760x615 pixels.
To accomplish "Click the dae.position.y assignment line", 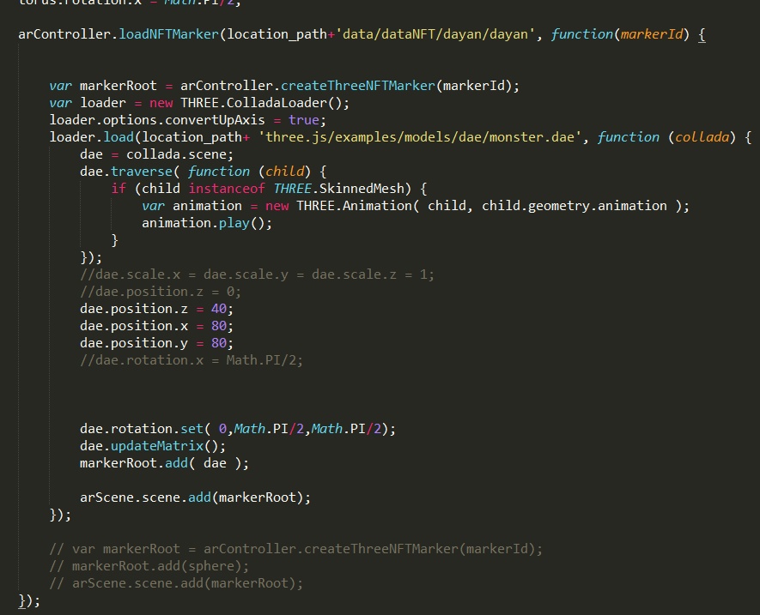I will (x=156, y=343).
